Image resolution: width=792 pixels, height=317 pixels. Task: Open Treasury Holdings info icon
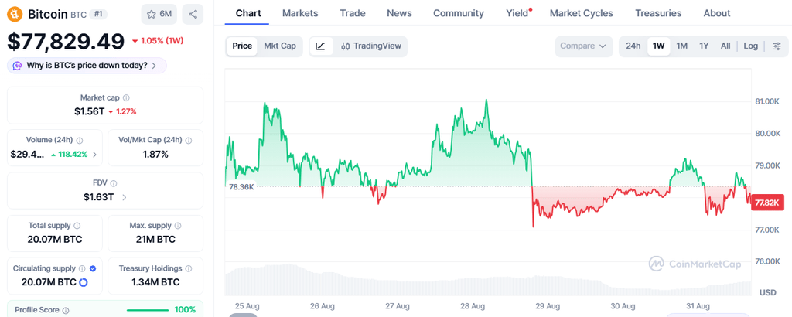[189, 268]
